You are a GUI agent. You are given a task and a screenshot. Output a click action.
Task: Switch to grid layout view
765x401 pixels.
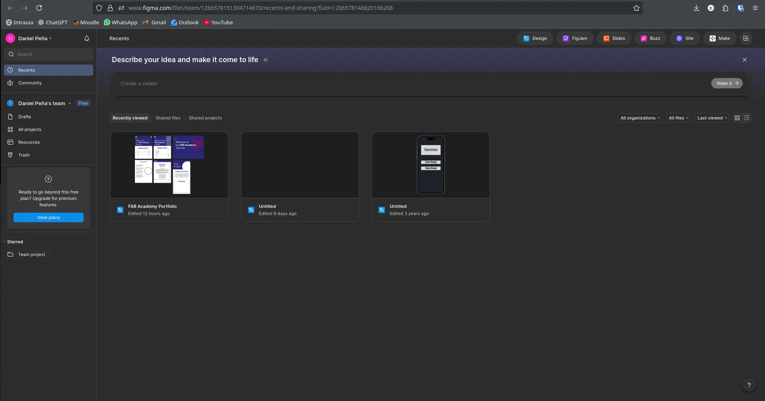point(737,118)
